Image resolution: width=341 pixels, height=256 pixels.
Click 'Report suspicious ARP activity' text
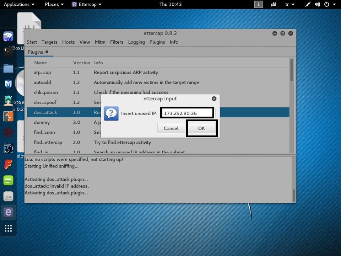[126, 73]
